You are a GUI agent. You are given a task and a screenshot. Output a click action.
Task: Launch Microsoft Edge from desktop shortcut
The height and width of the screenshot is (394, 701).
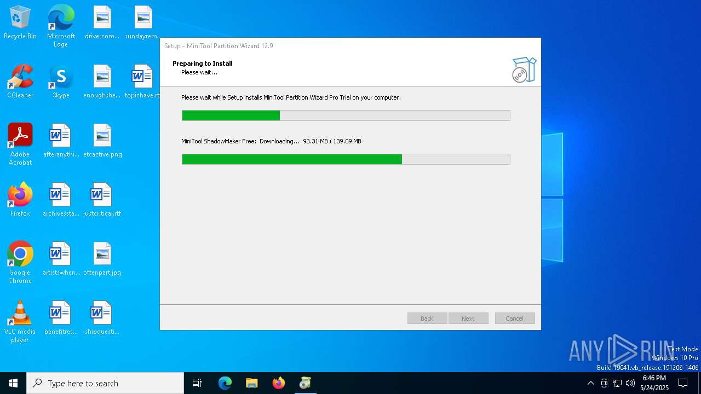(x=61, y=26)
